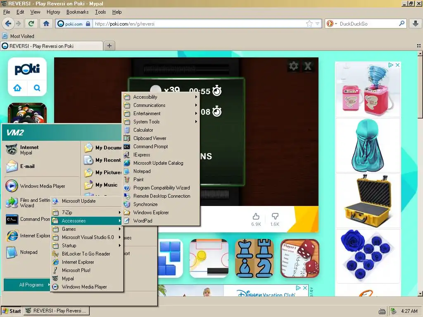The width and height of the screenshot is (423, 317).
Task: Select the REVERSI browser tab
Action: [x=52, y=46]
